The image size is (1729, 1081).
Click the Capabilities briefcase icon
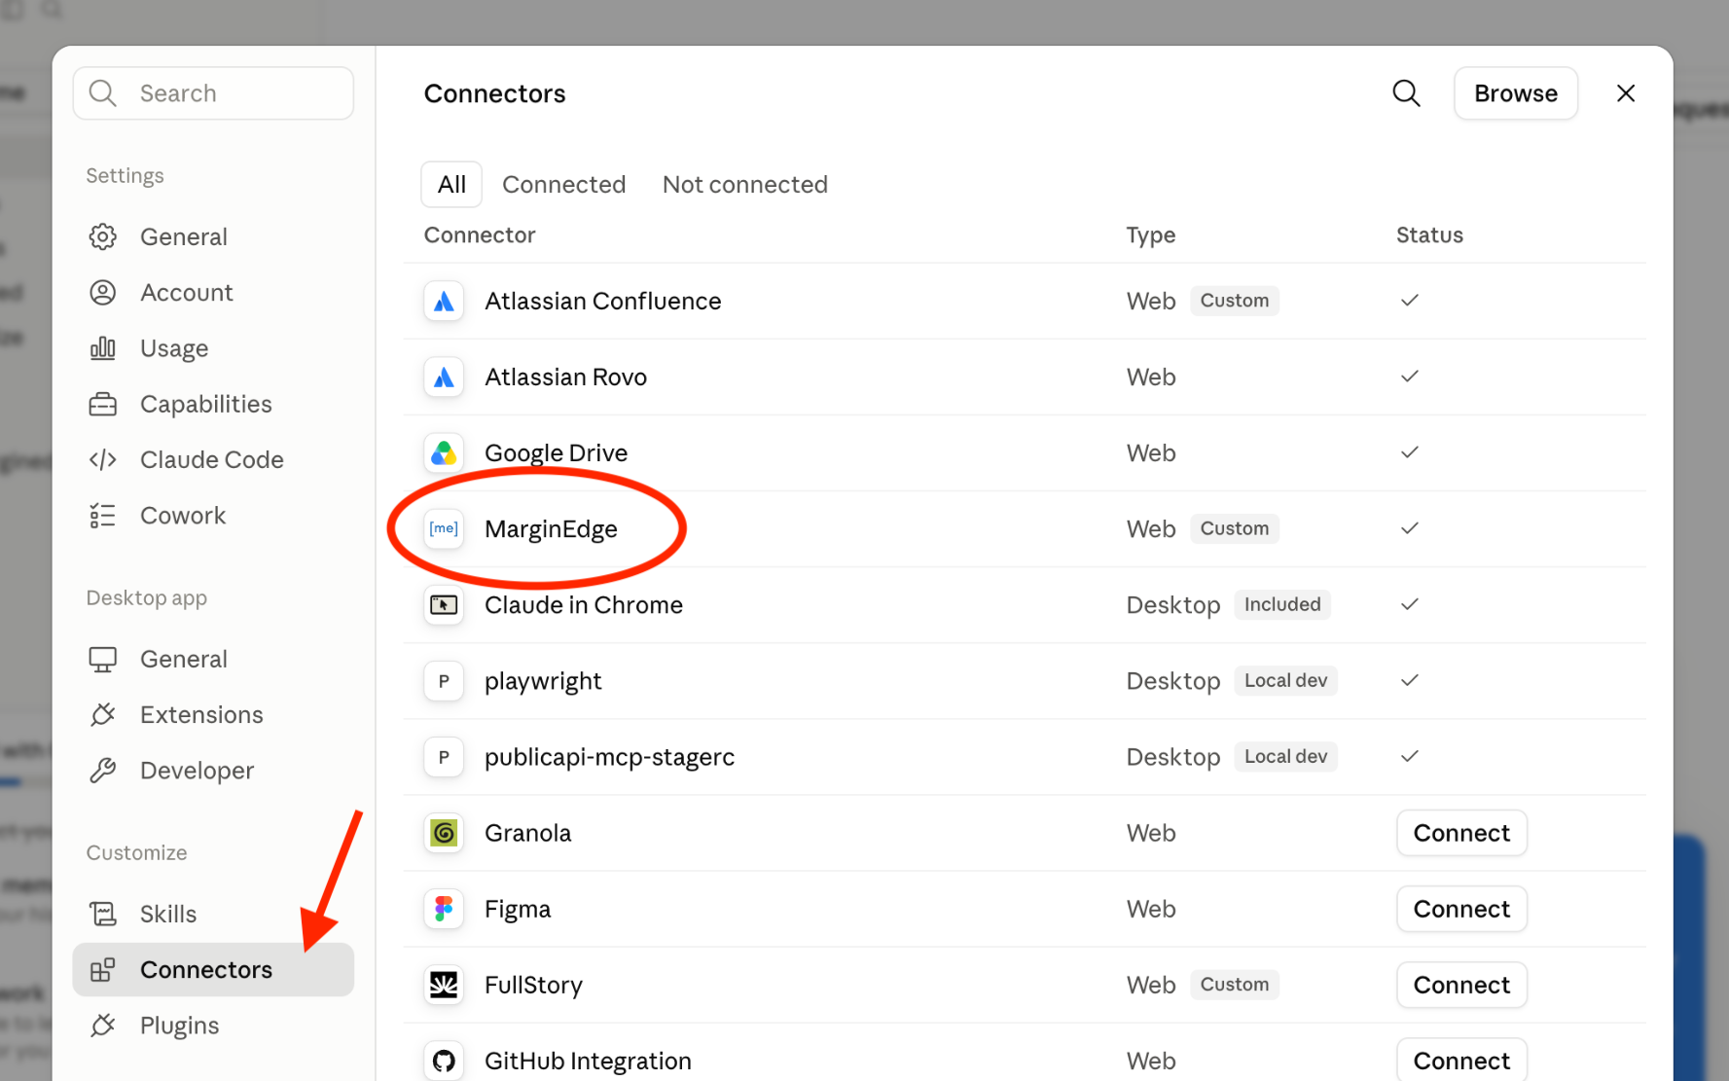pyautogui.click(x=102, y=404)
